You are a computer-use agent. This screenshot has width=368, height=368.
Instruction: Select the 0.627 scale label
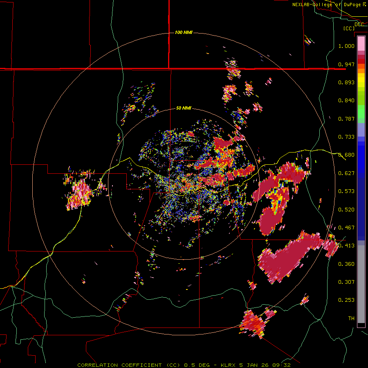point(346,173)
